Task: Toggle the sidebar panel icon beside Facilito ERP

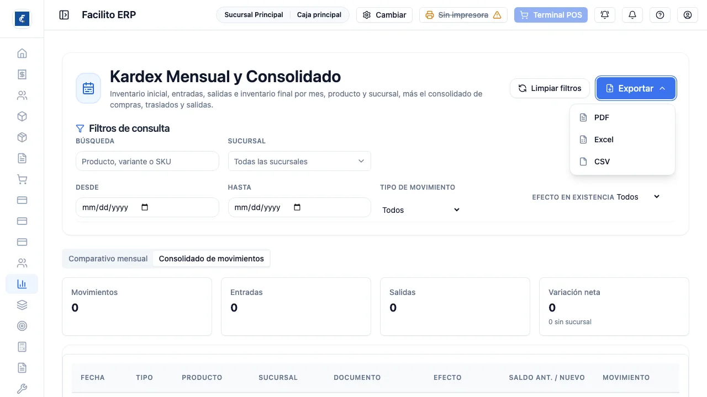Action: (x=64, y=15)
